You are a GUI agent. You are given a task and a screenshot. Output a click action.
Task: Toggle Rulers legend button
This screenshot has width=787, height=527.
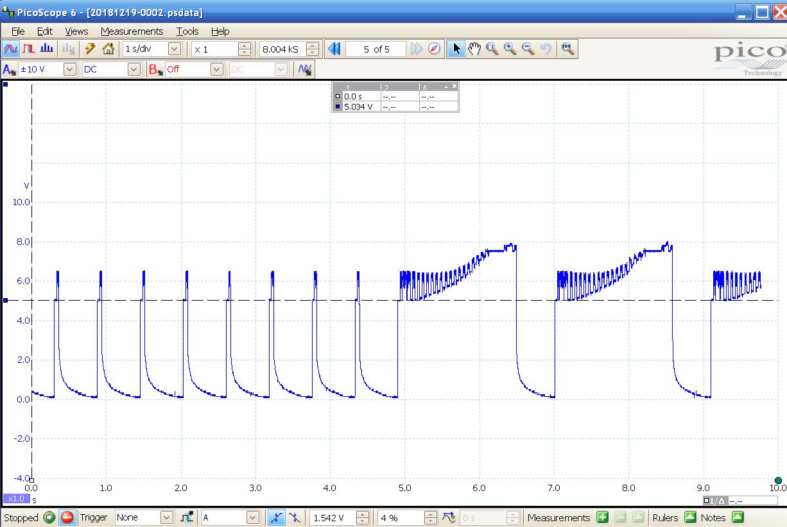tap(690, 517)
